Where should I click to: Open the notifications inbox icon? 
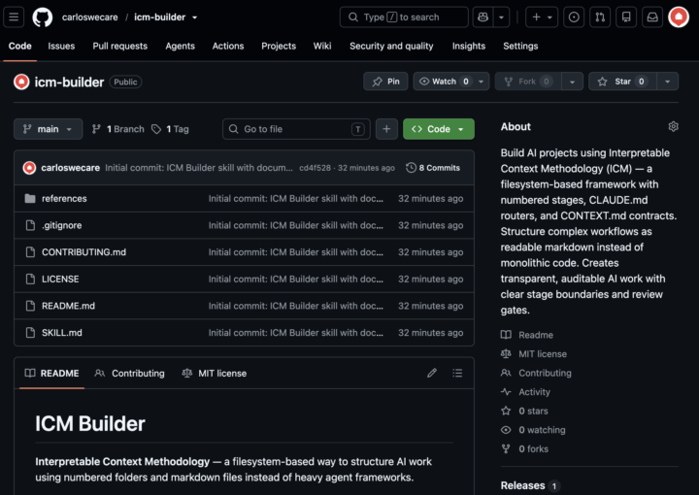point(652,16)
